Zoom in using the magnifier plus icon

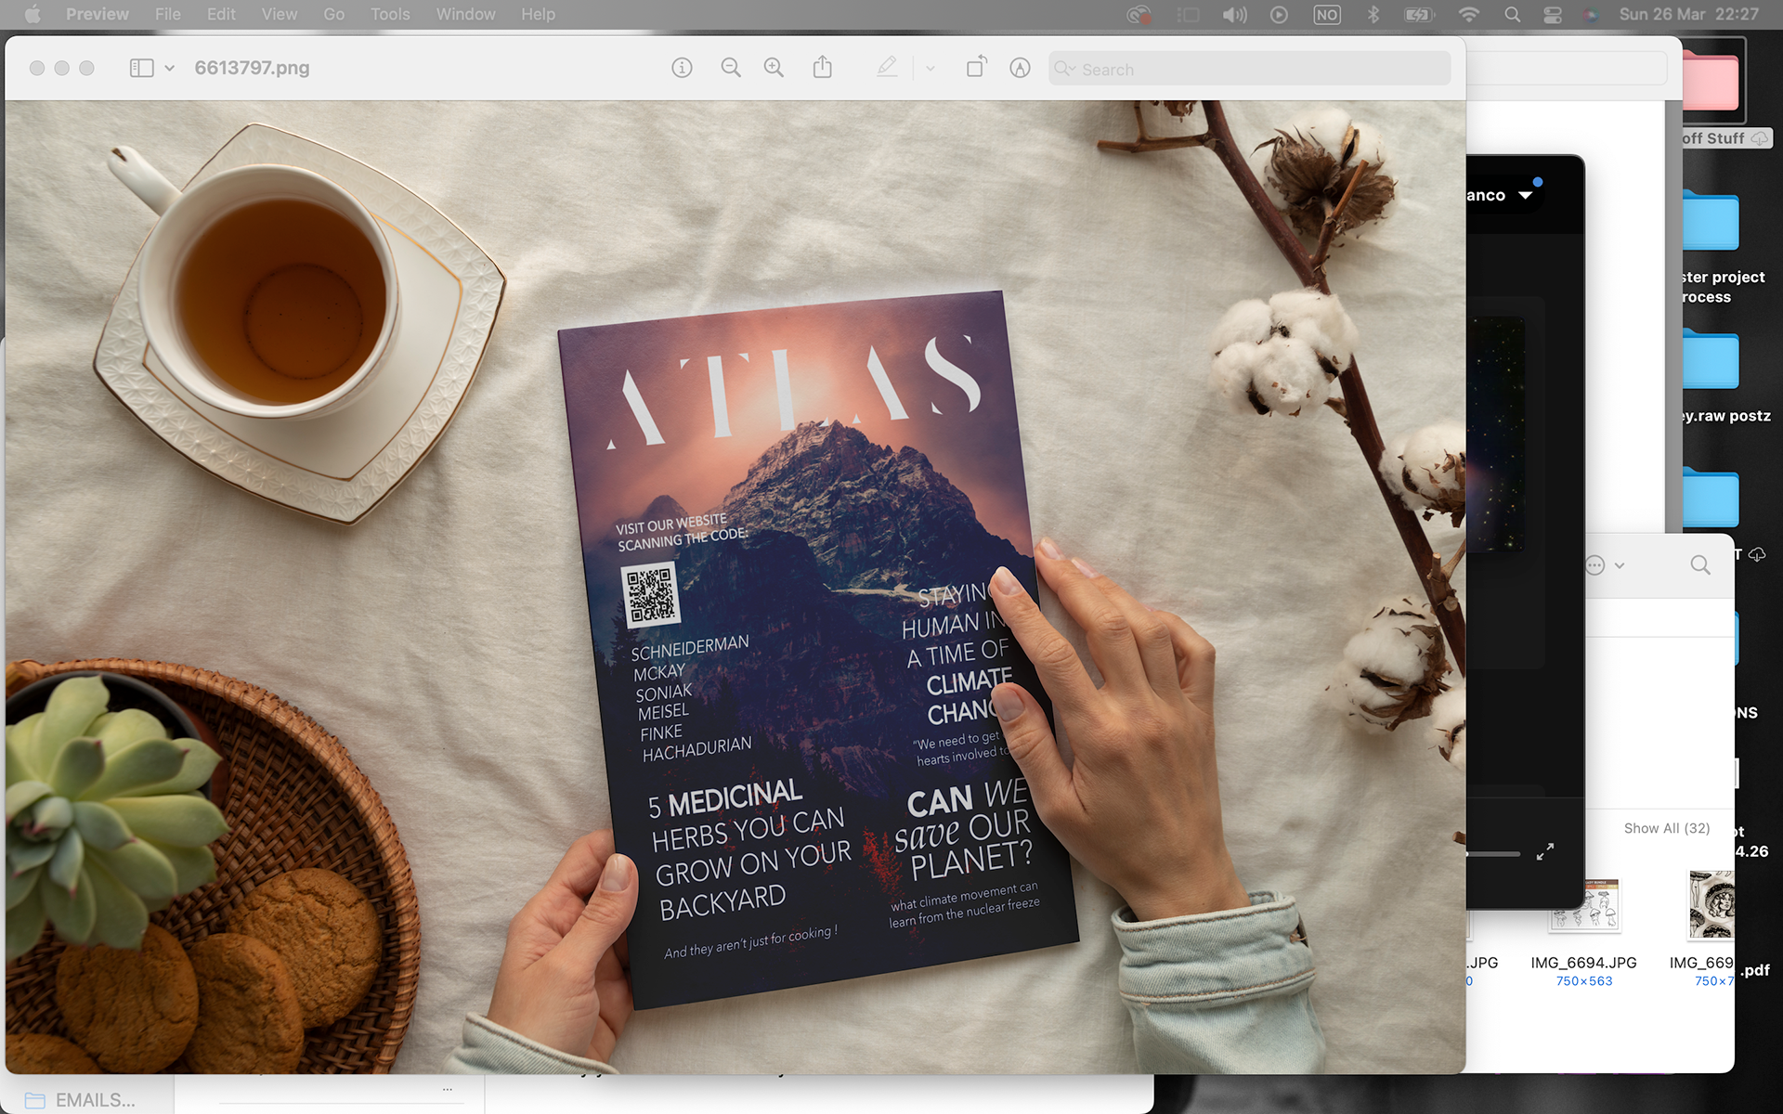(774, 68)
